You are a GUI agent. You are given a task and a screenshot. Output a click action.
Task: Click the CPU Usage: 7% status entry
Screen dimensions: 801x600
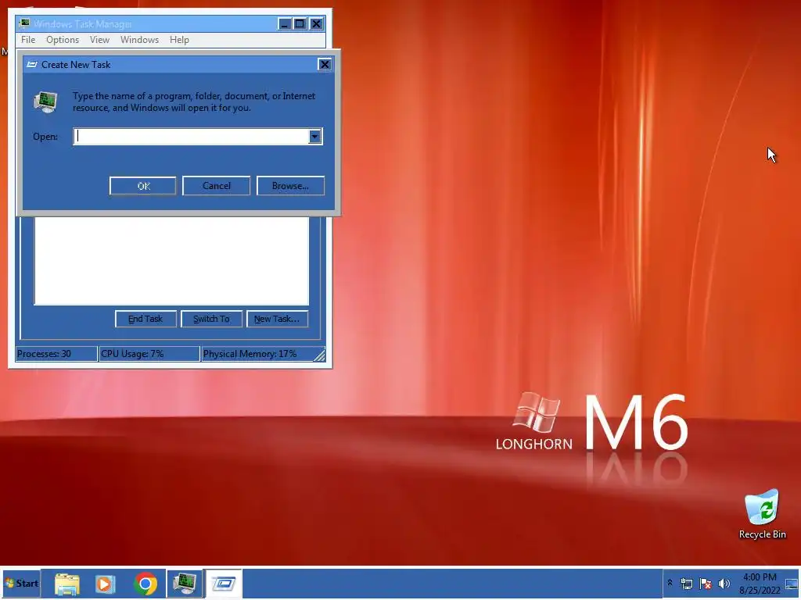(149, 354)
